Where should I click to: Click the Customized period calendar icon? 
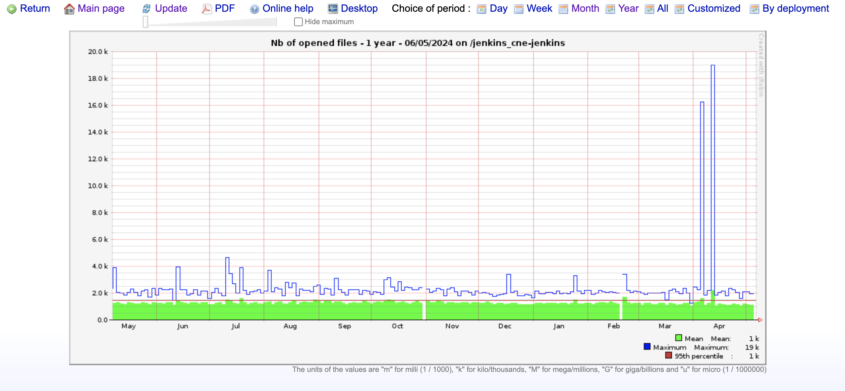[679, 9]
